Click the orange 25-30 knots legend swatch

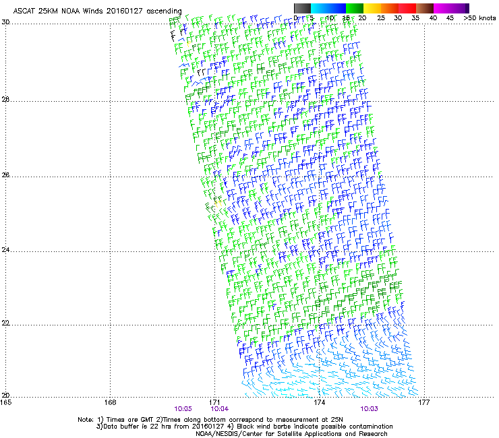point(390,8)
